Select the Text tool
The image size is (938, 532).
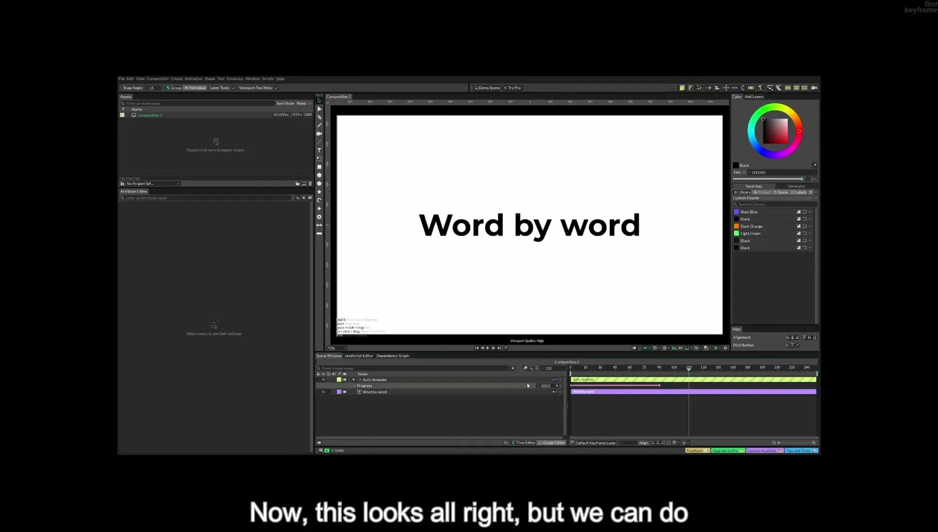(x=319, y=150)
